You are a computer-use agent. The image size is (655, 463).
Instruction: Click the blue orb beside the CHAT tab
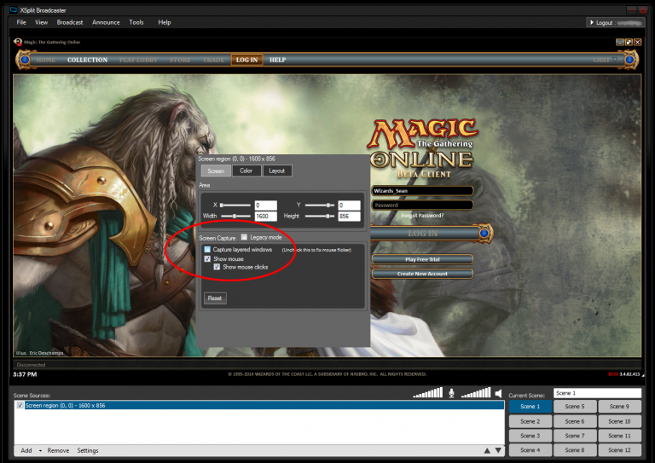630,60
